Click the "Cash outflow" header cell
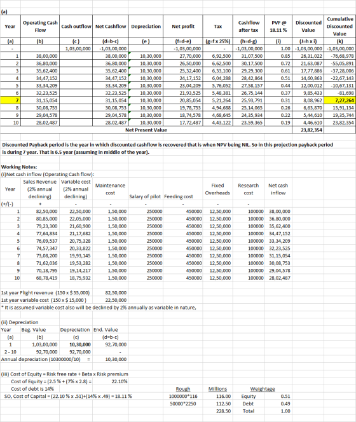The image size is (356, 422). coord(76,27)
